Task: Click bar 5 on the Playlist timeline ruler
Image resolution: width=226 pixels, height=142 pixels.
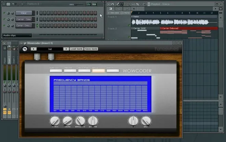Action: pos(160,13)
